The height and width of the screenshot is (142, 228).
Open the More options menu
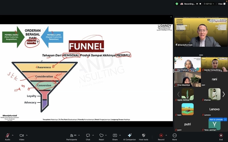tap(174, 135)
